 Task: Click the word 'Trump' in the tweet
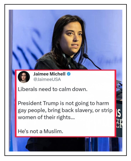click(51, 103)
